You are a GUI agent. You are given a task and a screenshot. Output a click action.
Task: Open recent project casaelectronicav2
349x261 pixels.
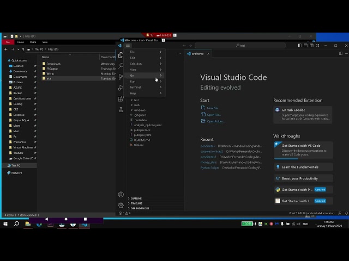click(212, 151)
